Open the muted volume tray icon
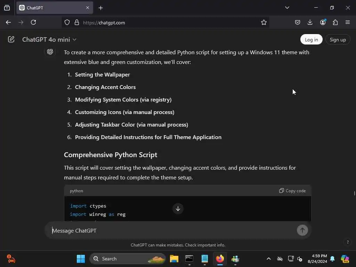356x267 pixels. coord(300,259)
